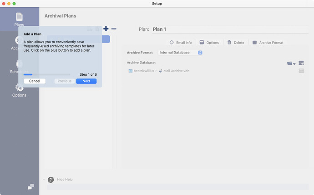
Task: Open the Archive Format Internal Database popup
Action: pyautogui.click(x=180, y=53)
